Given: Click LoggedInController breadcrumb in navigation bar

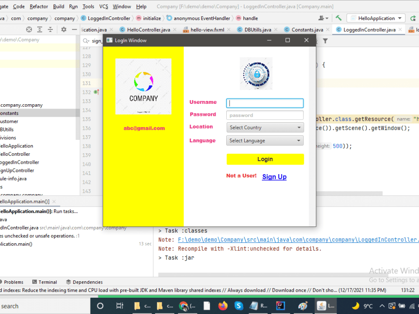Looking at the screenshot, I should (x=106, y=18).
